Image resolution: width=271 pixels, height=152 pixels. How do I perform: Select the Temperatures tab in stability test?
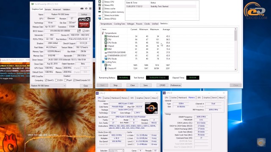click(106, 24)
